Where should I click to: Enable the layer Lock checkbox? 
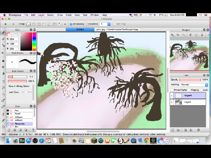(201, 90)
